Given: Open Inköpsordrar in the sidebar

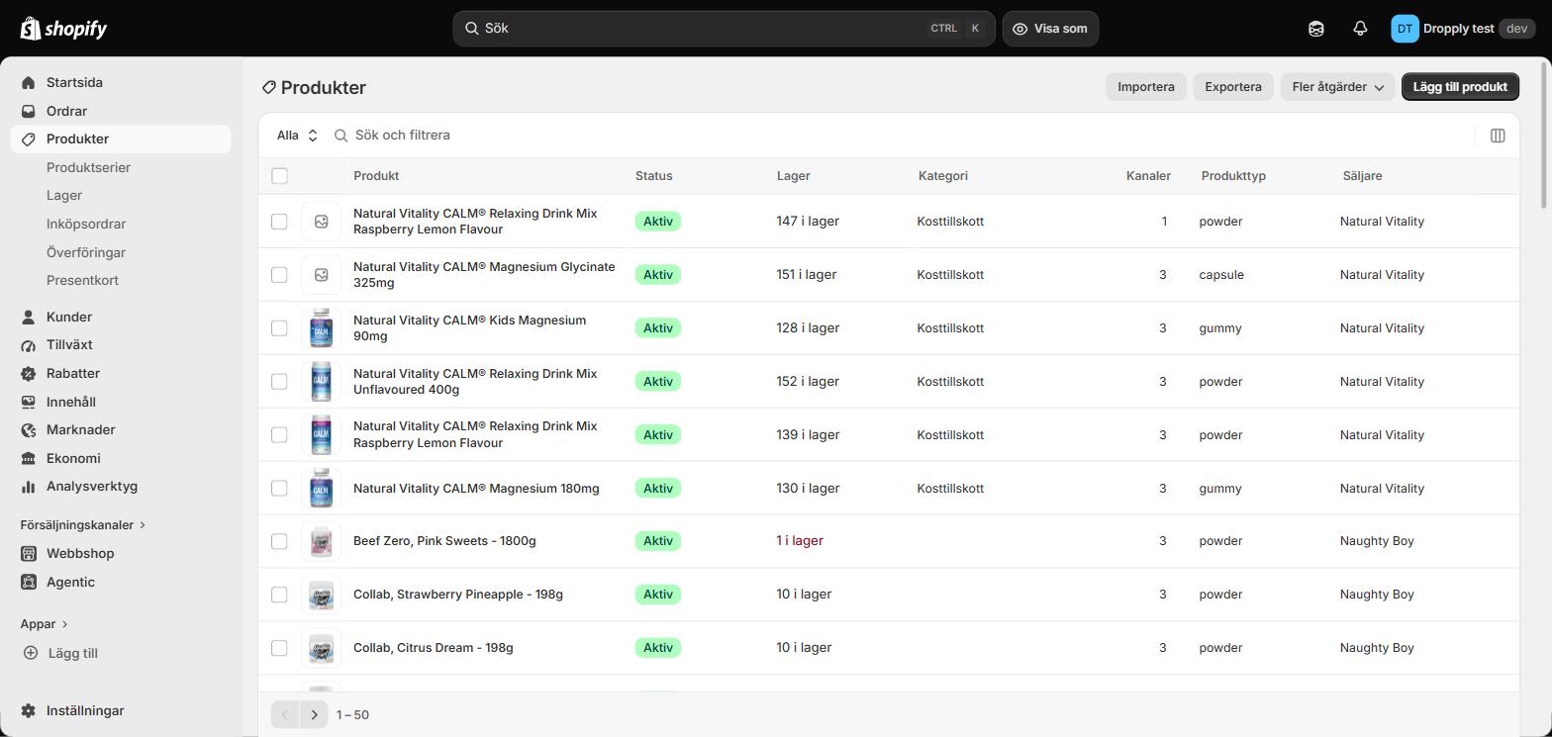Looking at the screenshot, I should tap(86, 225).
